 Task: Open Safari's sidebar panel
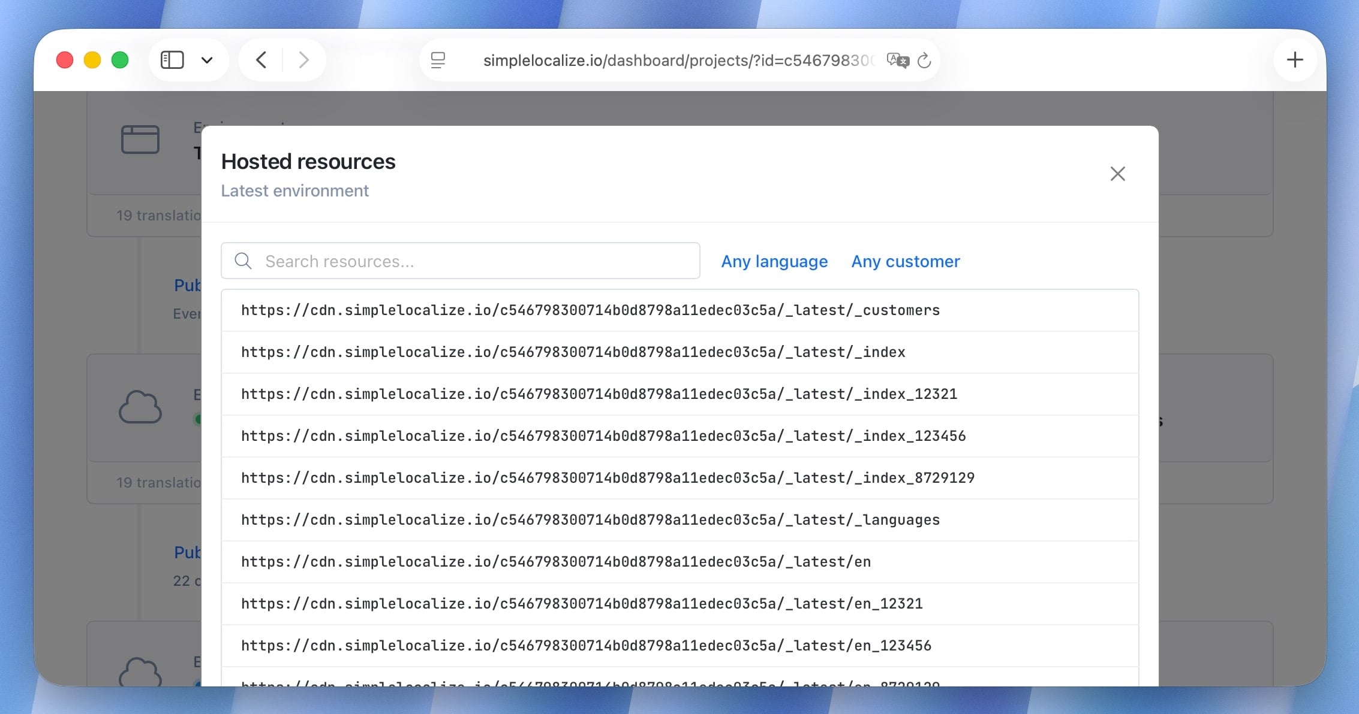pyautogui.click(x=173, y=60)
